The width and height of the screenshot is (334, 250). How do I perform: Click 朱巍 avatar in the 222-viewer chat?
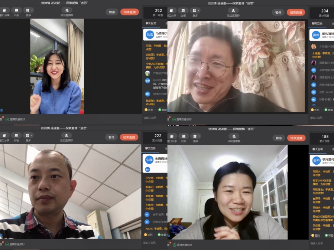149,160
